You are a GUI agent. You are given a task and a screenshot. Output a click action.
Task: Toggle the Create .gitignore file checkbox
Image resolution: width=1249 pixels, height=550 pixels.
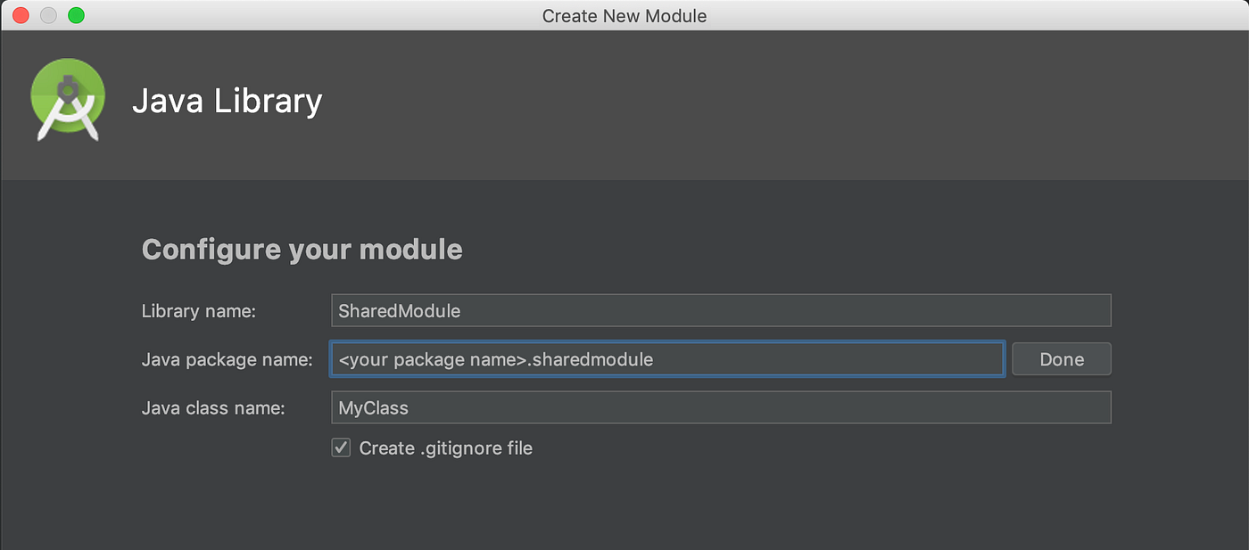341,447
